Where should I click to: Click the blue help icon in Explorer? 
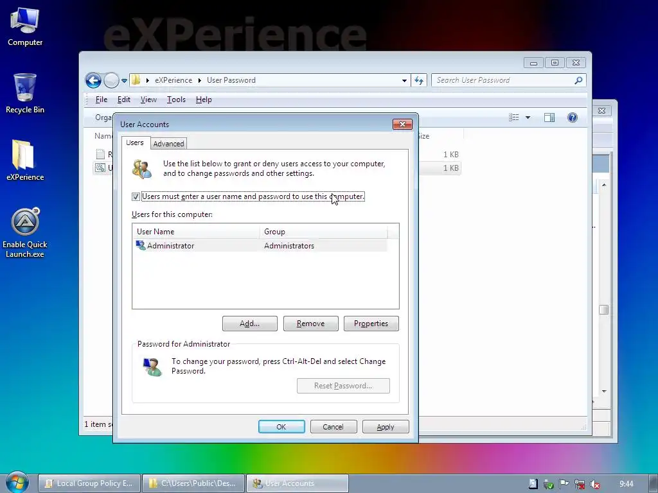[x=573, y=117]
